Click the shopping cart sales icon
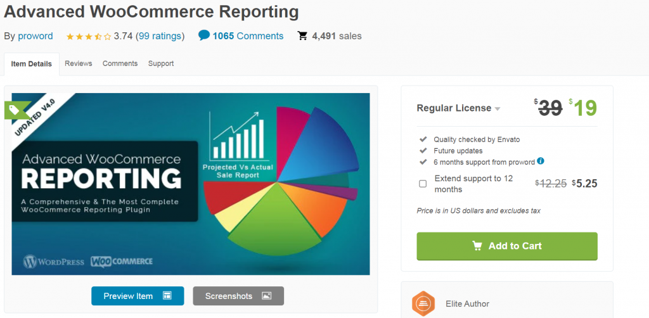Viewport: 649px width, 318px height. pos(302,36)
